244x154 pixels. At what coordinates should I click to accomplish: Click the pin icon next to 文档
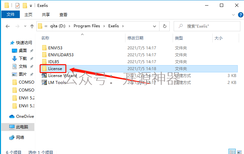[32, 66]
